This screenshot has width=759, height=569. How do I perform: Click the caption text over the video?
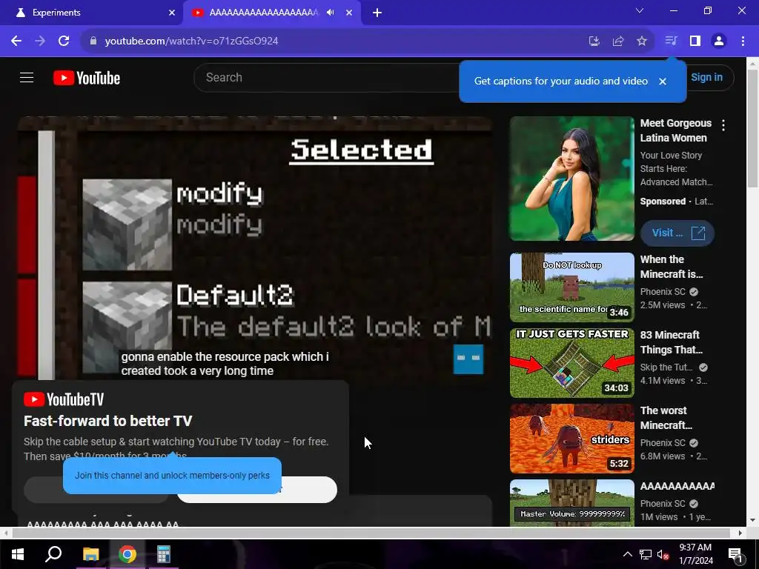tap(225, 364)
